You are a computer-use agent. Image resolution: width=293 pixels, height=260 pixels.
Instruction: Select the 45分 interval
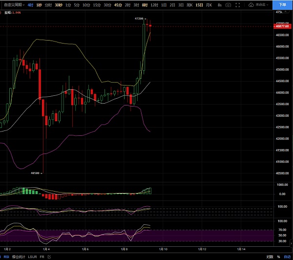118,4
